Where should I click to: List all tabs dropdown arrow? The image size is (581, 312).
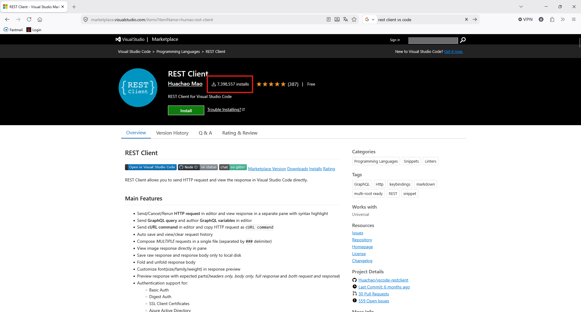tap(521, 7)
